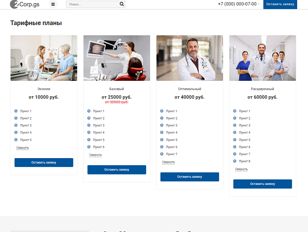The width and height of the screenshot is (308, 232).
Task: Click checkmark icon beside Пункт 1 in Эконом
Action: [16, 111]
